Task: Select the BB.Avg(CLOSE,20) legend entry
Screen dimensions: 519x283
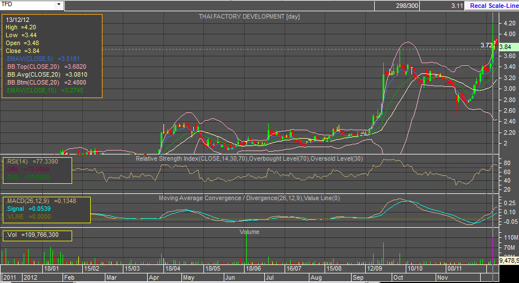Action: [x=47, y=75]
